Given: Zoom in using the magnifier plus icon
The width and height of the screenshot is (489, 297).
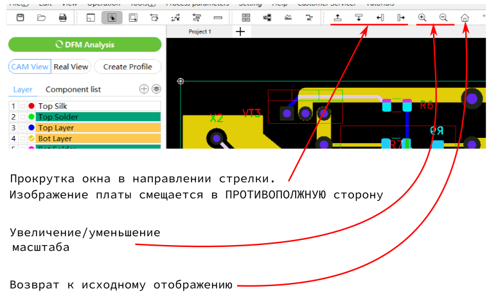Looking at the screenshot, I should pos(422,17).
